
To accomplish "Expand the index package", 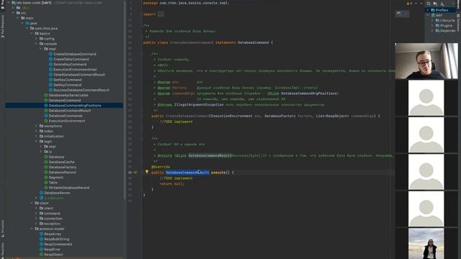I will click(37, 131).
